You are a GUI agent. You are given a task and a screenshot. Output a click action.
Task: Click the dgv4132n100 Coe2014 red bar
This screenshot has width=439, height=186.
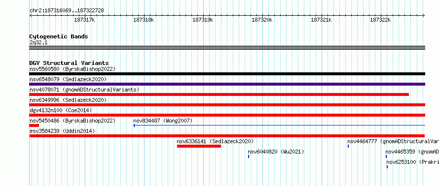(227, 115)
